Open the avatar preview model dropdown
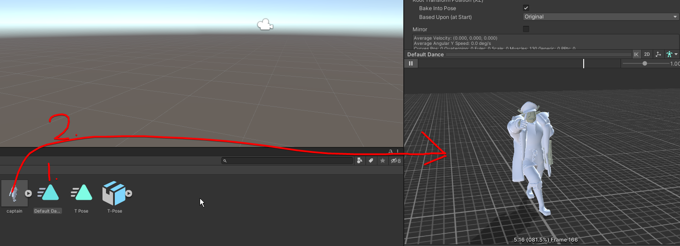This screenshot has height=246, width=680. coord(672,55)
